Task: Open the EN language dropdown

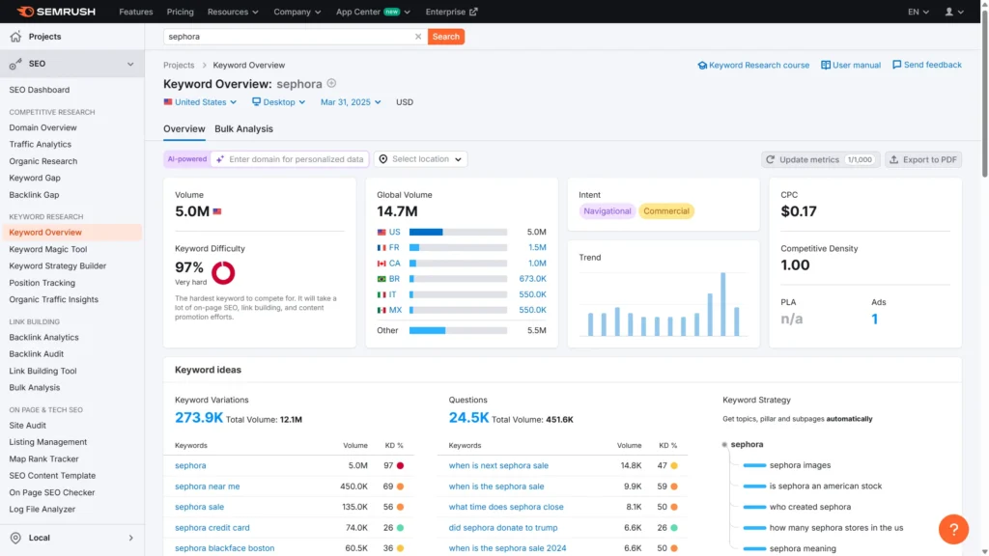Action: tap(918, 12)
